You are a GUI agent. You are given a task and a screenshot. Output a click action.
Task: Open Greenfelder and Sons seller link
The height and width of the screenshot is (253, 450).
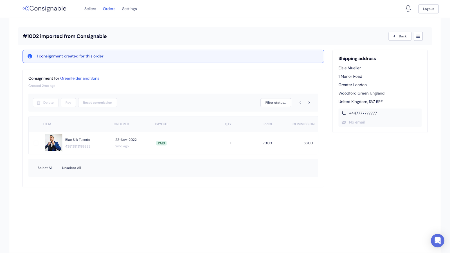(80, 78)
